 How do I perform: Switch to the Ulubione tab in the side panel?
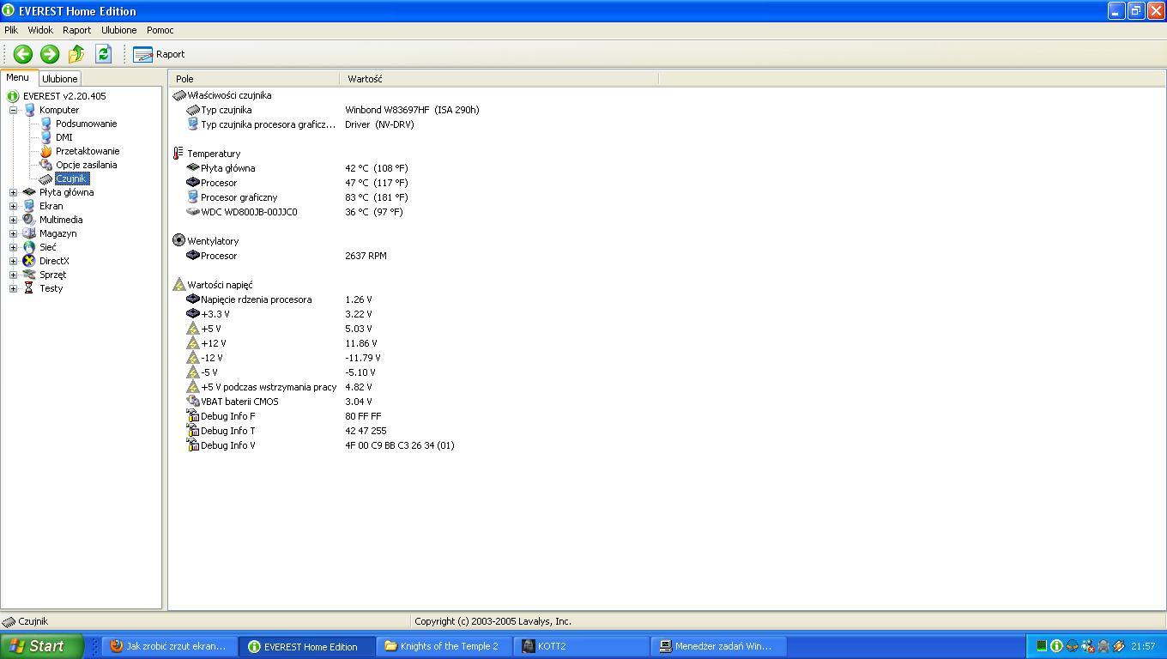pyautogui.click(x=60, y=79)
